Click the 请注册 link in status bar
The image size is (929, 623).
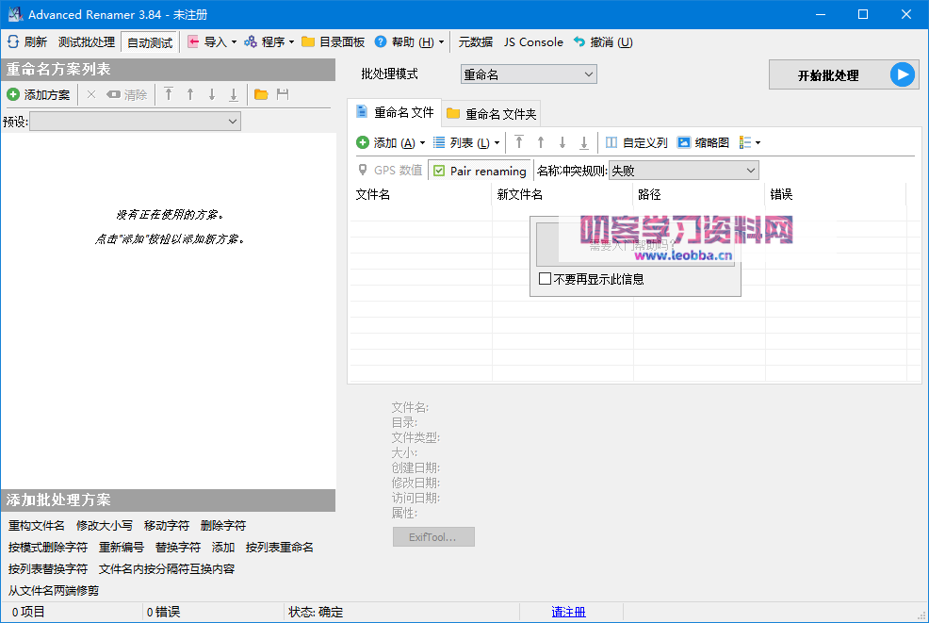(x=567, y=612)
